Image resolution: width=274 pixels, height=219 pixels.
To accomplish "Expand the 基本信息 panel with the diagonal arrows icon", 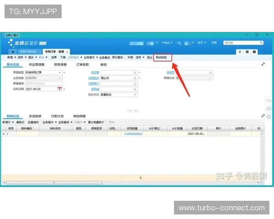I will point(263,64).
